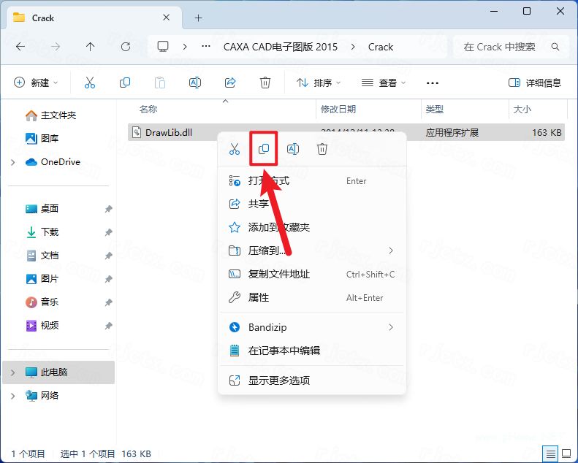Screen dimensions: 578x463
Task: Switch to large icons view in the status bar
Action: point(566,454)
